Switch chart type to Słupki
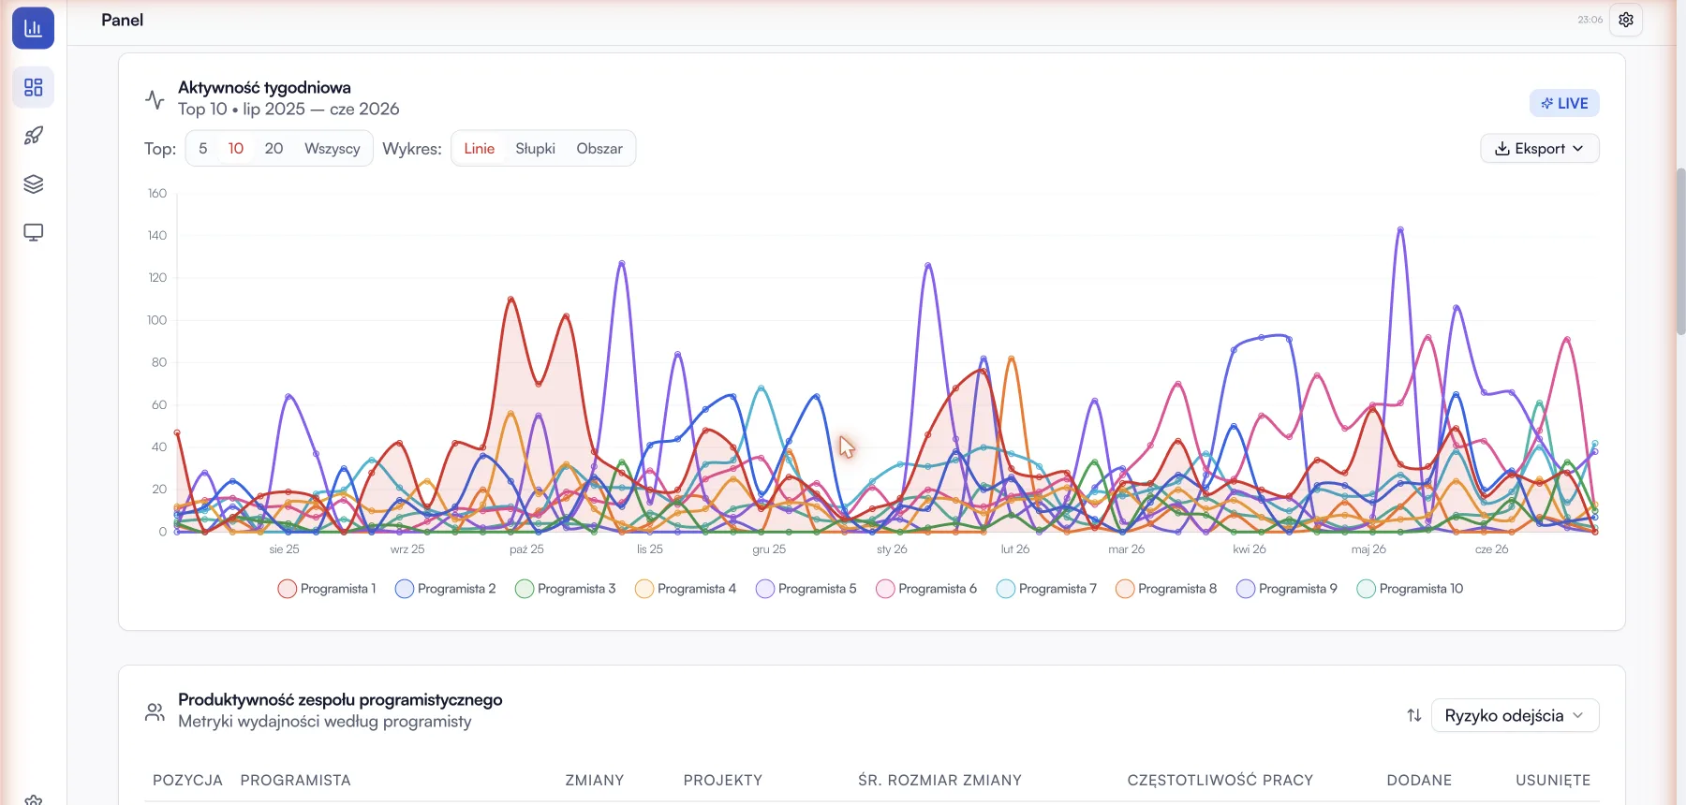The width and height of the screenshot is (1686, 805). [535, 149]
